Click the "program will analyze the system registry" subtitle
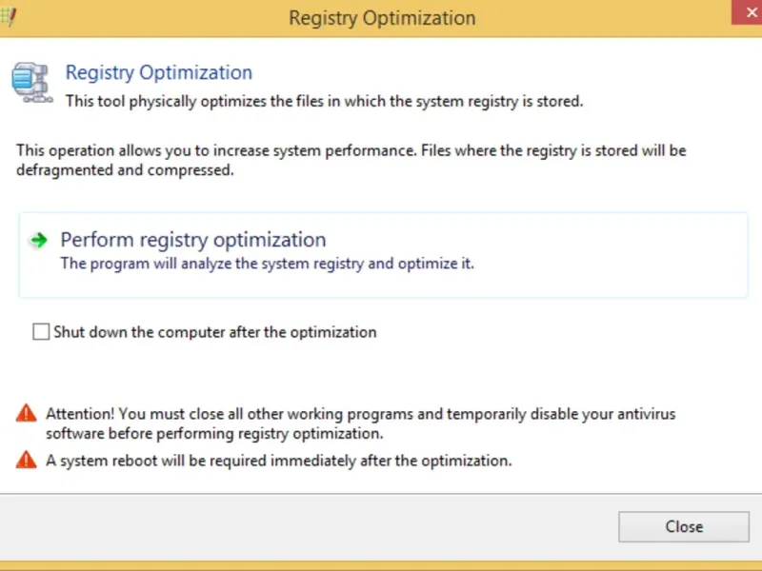 (x=268, y=264)
